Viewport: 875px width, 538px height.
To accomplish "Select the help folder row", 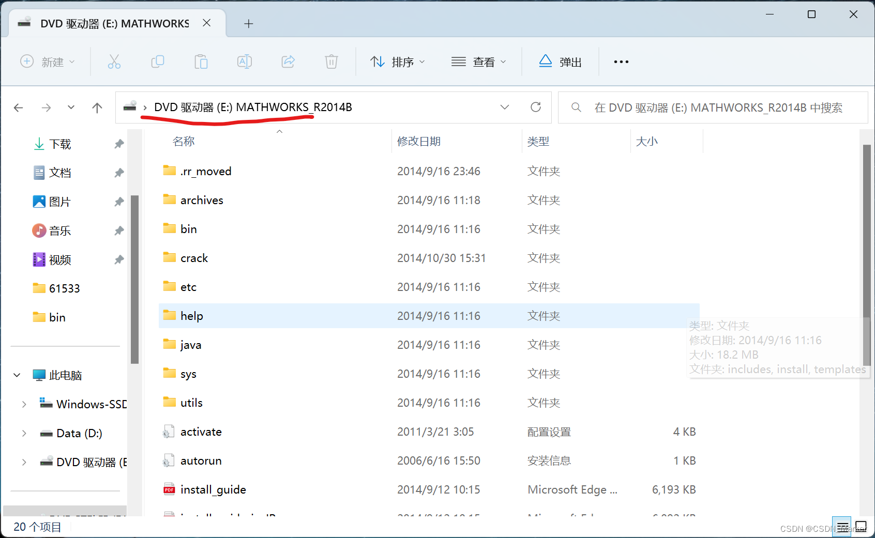I will [x=429, y=316].
